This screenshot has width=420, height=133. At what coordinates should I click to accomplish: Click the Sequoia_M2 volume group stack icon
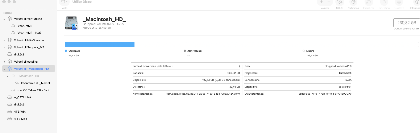point(10,47)
